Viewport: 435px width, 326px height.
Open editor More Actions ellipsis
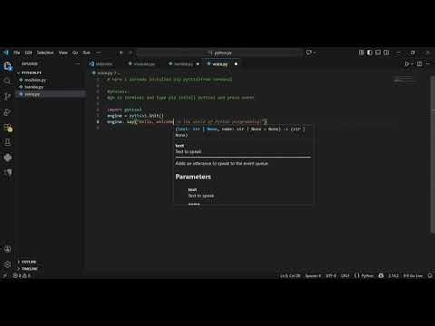pyautogui.click(x=428, y=63)
